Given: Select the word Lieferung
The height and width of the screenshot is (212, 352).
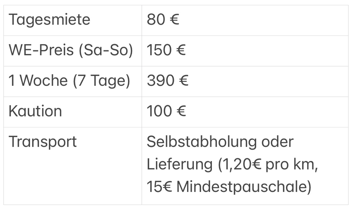Looking at the screenshot, I should pyautogui.click(x=180, y=165).
